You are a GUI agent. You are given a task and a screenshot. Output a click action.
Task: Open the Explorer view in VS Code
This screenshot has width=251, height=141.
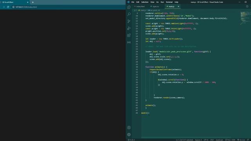(x=129, y=7)
